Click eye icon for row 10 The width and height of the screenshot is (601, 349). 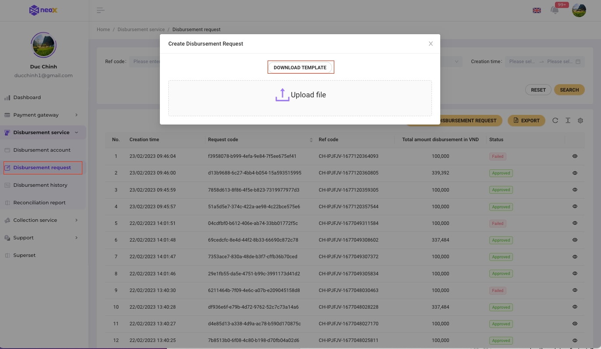tap(575, 307)
